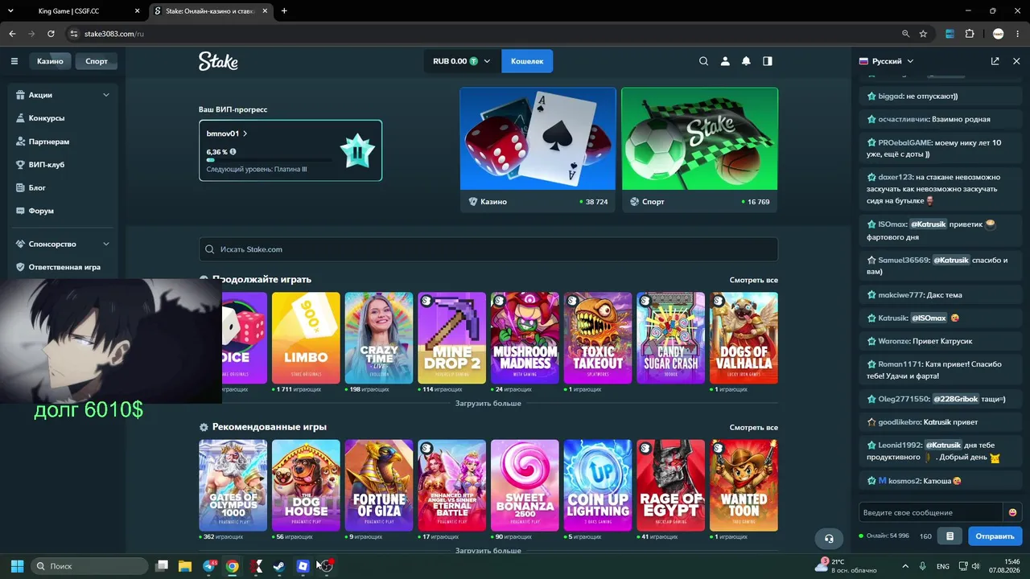This screenshot has width=1030, height=579.
Task: Click the Stake logo in the header
Action: click(x=218, y=61)
